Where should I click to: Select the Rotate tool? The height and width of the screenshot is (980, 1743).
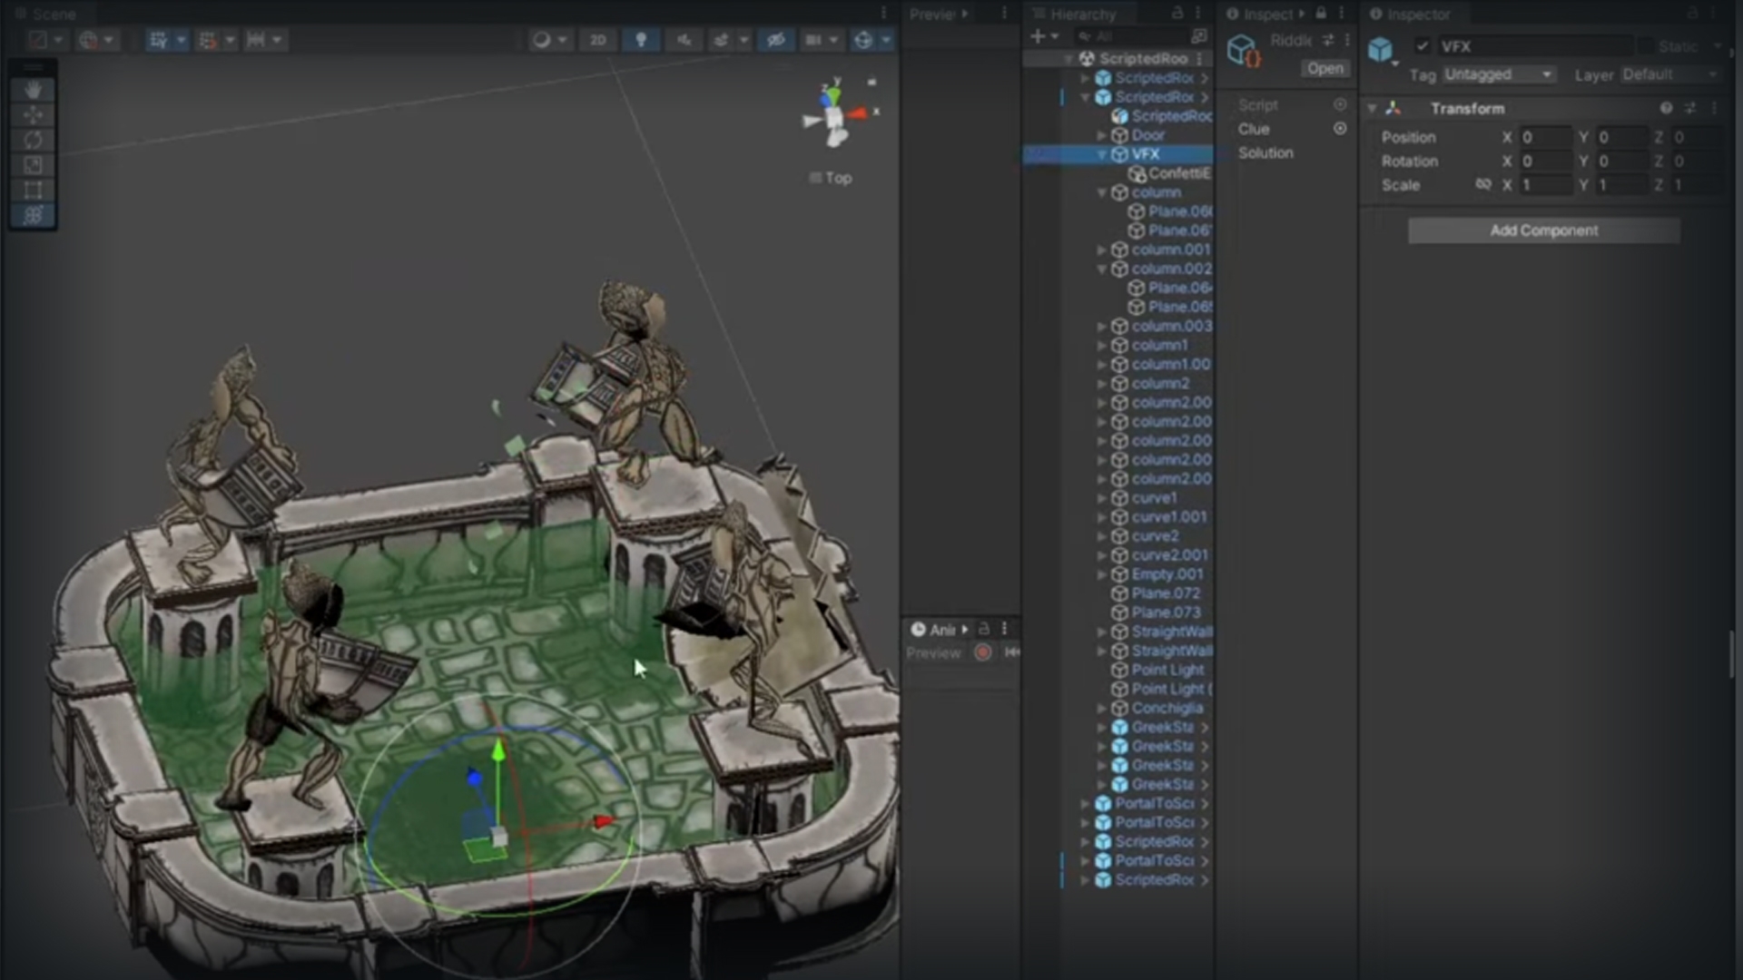click(x=34, y=140)
